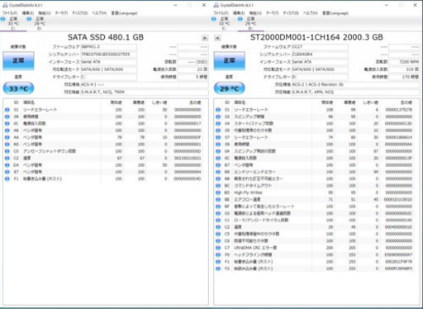
Task: Open 言語(Language) menu in left window
Action: 124,13
